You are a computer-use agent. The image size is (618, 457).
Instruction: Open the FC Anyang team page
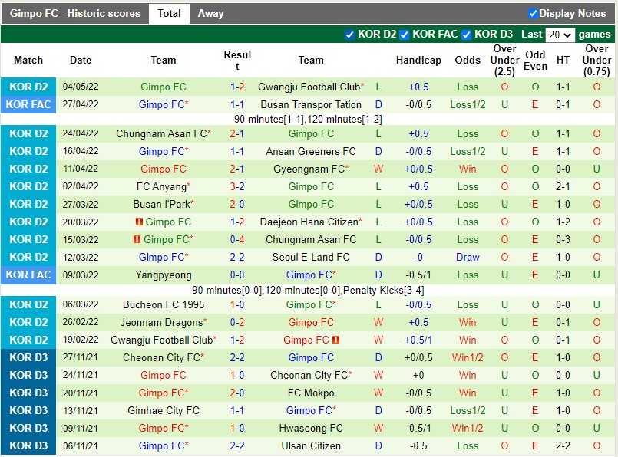click(x=159, y=186)
